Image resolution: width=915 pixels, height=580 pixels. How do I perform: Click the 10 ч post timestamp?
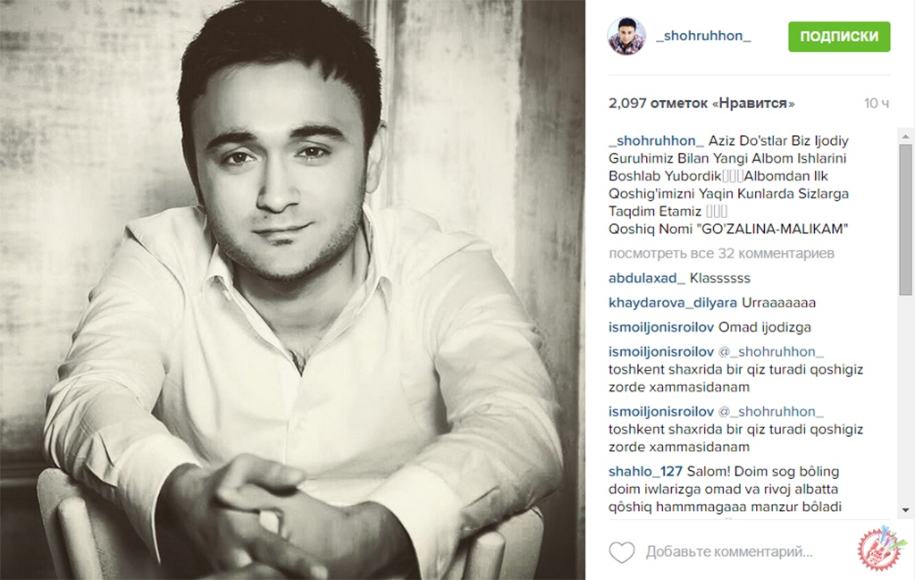pyautogui.click(x=877, y=104)
